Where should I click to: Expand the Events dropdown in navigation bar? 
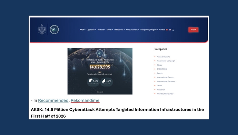pos(110,30)
